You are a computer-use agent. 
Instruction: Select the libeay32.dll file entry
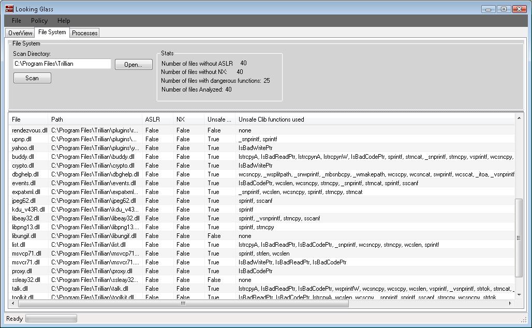25,218
